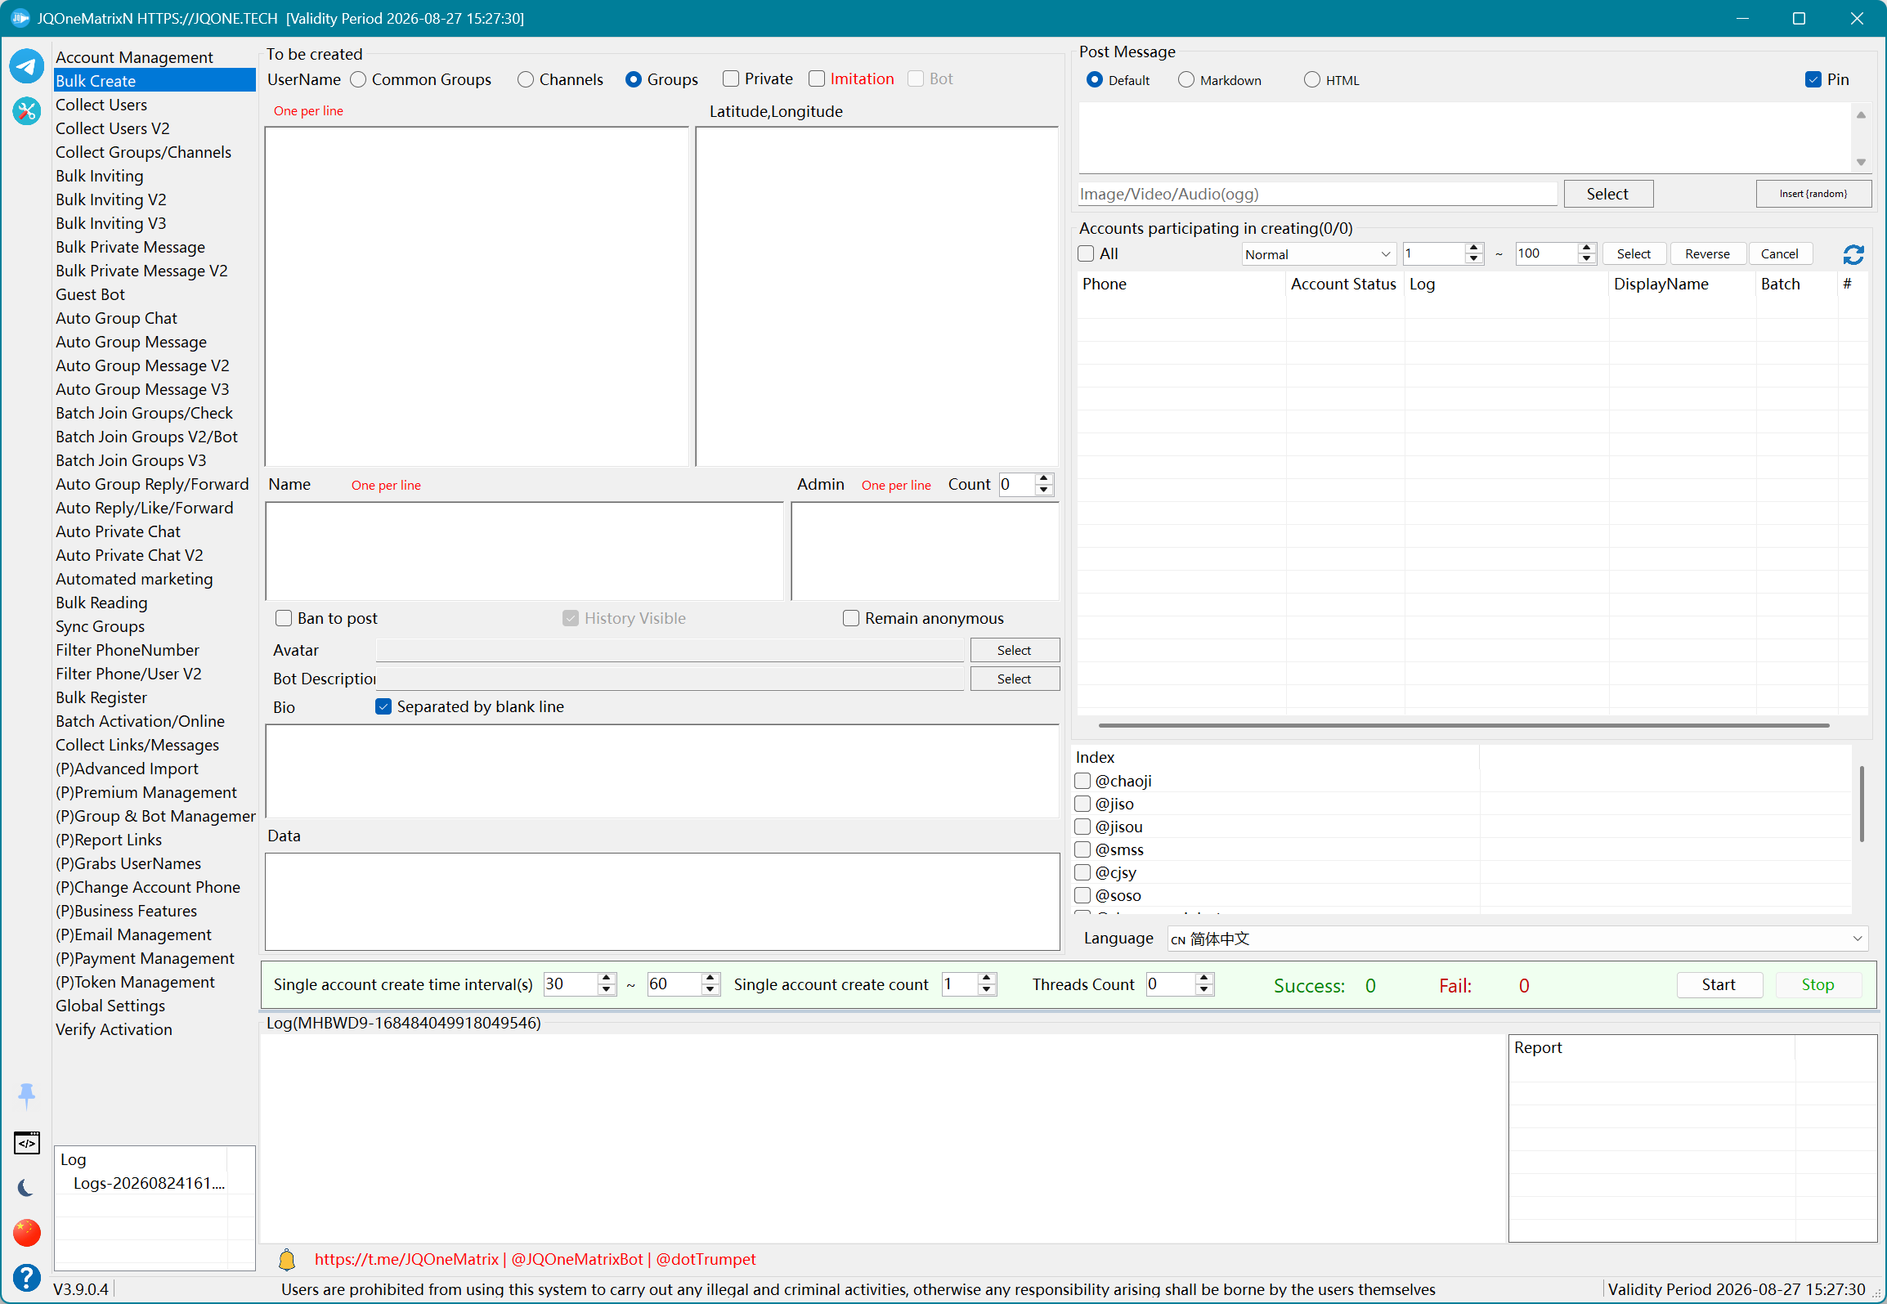Open the Normal account status dropdown
Viewport: 1887px width, 1304px height.
click(1318, 254)
